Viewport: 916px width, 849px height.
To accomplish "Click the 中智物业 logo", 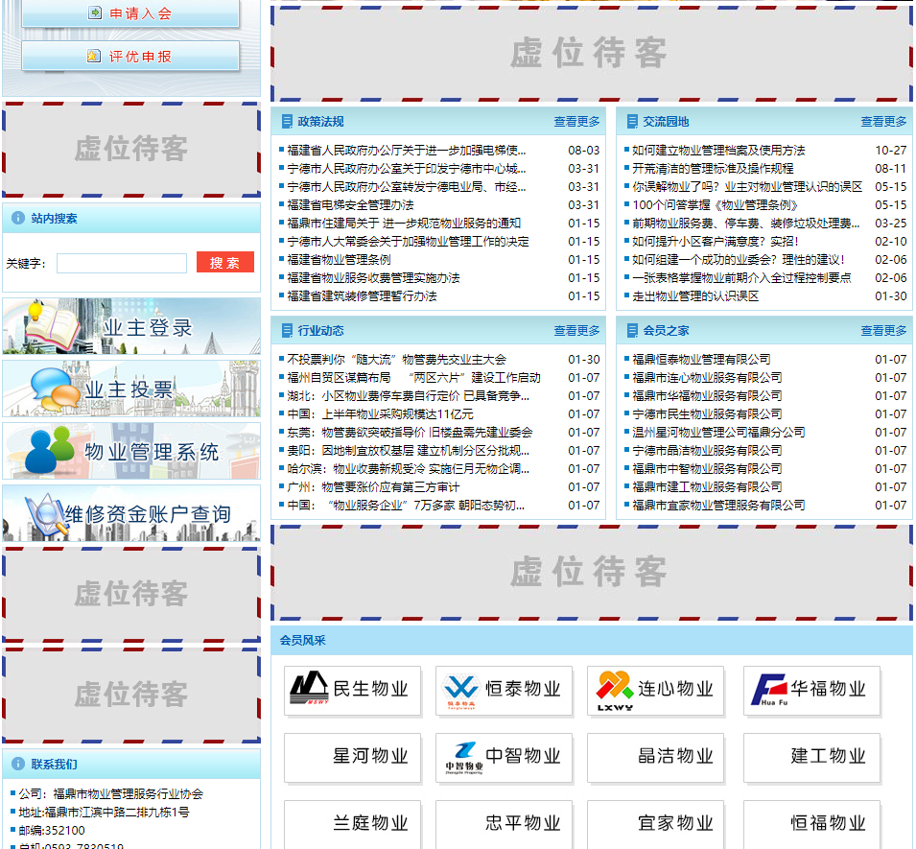I will pyautogui.click(x=504, y=757).
